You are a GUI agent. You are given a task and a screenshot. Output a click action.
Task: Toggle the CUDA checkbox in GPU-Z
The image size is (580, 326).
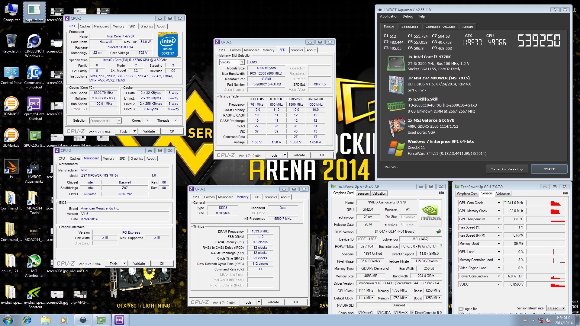(x=379, y=312)
